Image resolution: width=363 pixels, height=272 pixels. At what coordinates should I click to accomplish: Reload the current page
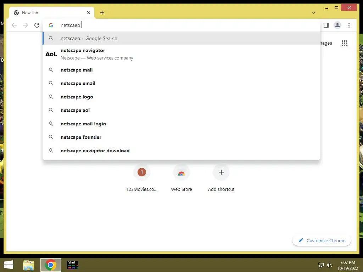click(x=37, y=25)
